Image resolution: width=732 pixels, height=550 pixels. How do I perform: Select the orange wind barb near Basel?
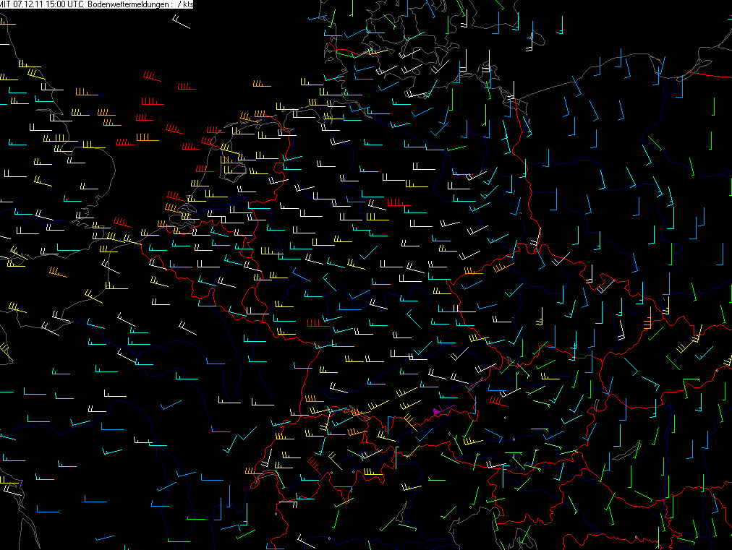click(312, 398)
